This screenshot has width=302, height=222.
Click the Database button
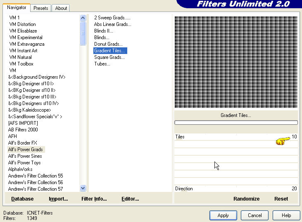22,199
